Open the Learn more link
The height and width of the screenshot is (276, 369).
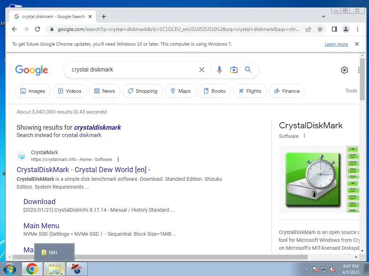pos(336,44)
